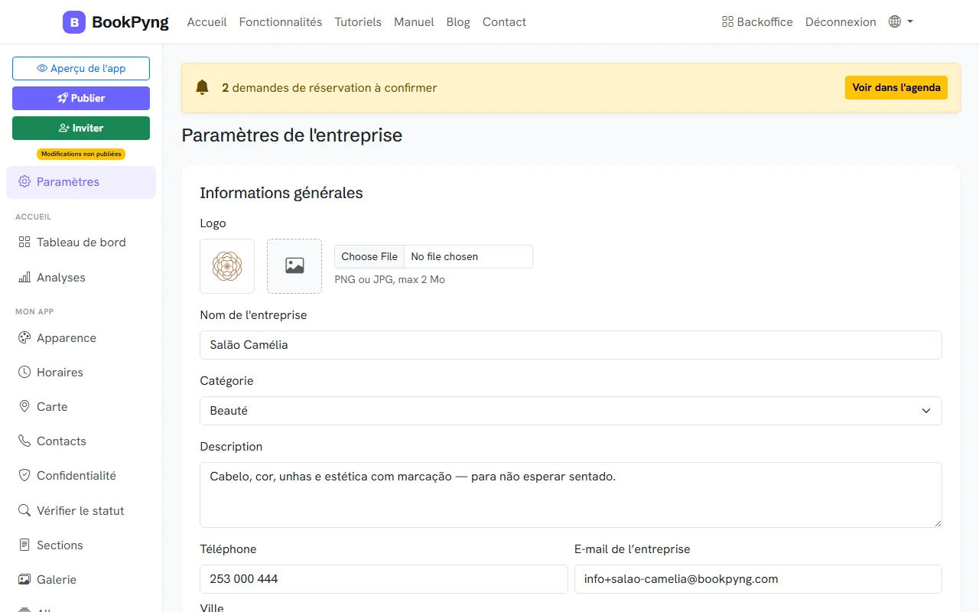Go to Fonctionnalités in the top menu

coord(281,22)
